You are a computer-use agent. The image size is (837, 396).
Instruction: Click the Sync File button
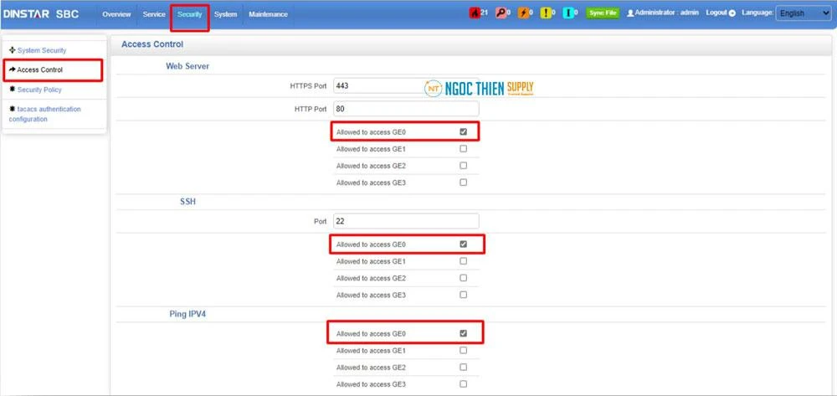(603, 13)
